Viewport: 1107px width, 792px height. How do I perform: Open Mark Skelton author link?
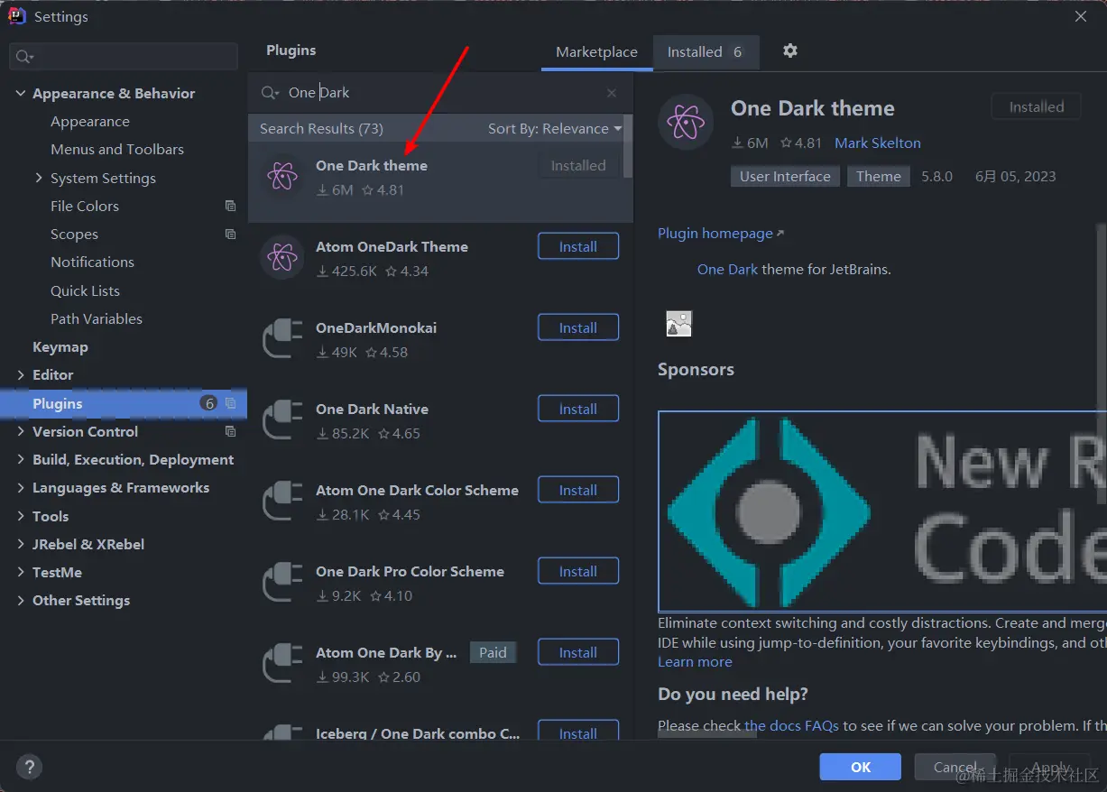pyautogui.click(x=878, y=143)
